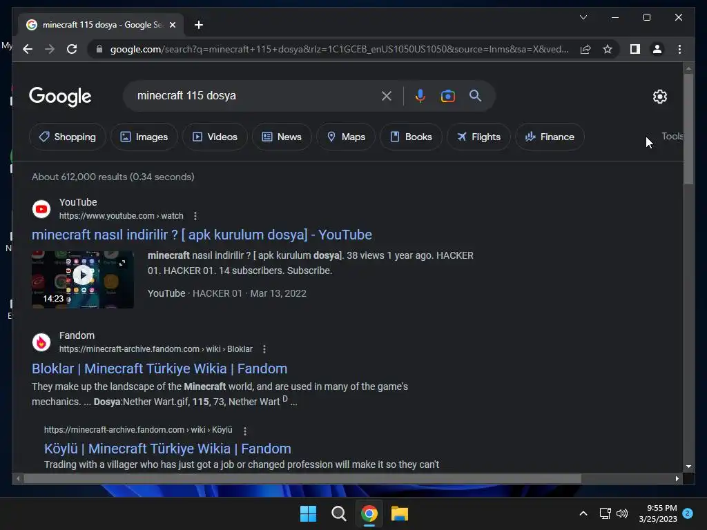Open minecraft nasıl indirilir YouTube link

[202, 235]
